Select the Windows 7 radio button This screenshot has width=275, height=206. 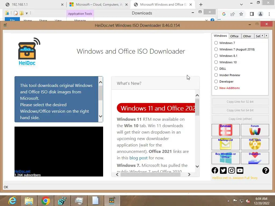pos(216,43)
